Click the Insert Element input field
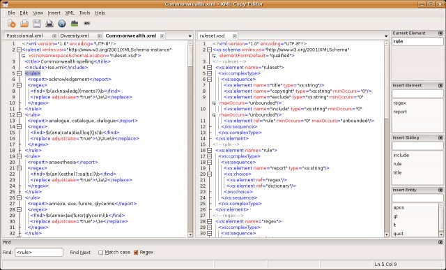446x270 pixels. coord(417,93)
